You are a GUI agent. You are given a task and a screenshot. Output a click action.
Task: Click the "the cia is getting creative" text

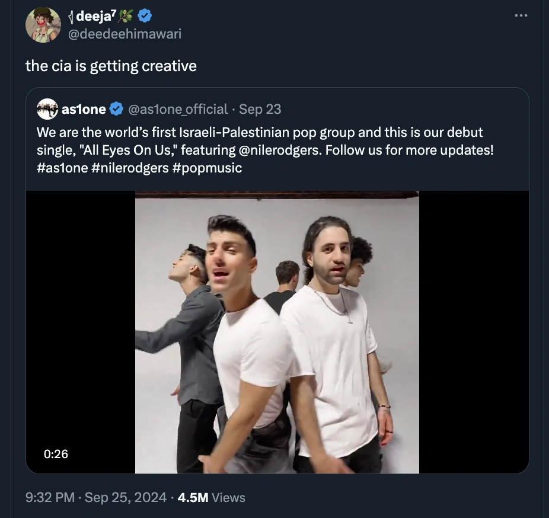click(111, 65)
